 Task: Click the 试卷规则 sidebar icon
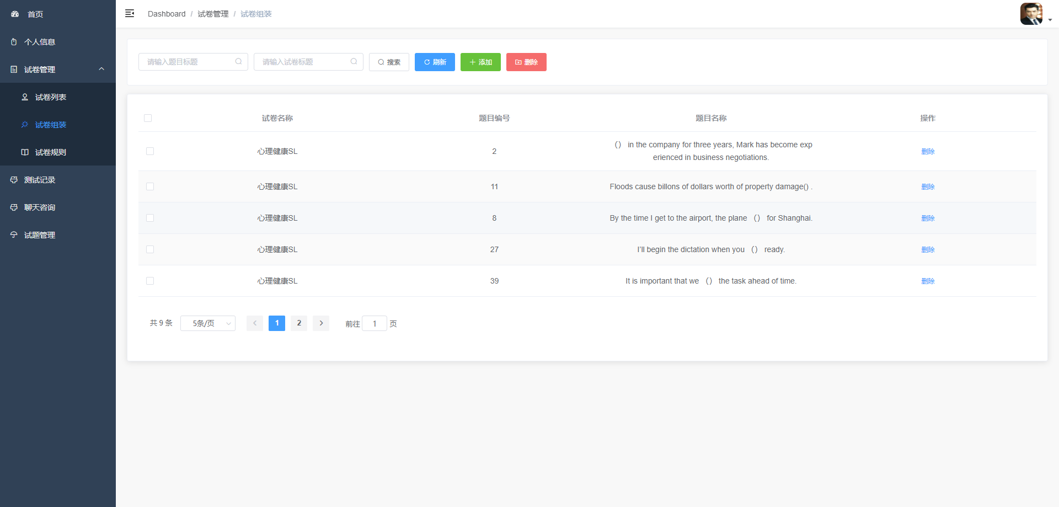(x=25, y=152)
